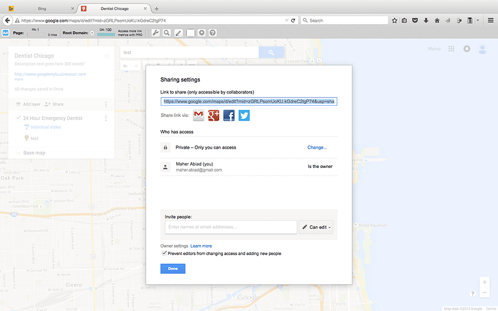The image size is (498, 311).
Task: Click the lock icon beside Private access
Action: (165, 147)
